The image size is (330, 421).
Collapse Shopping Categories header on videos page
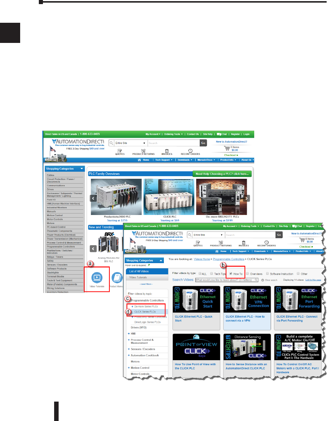click(144, 261)
